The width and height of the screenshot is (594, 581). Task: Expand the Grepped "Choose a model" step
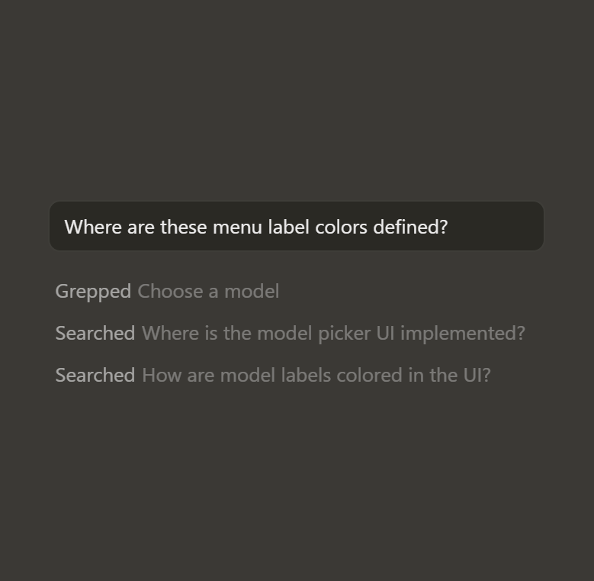click(x=167, y=292)
